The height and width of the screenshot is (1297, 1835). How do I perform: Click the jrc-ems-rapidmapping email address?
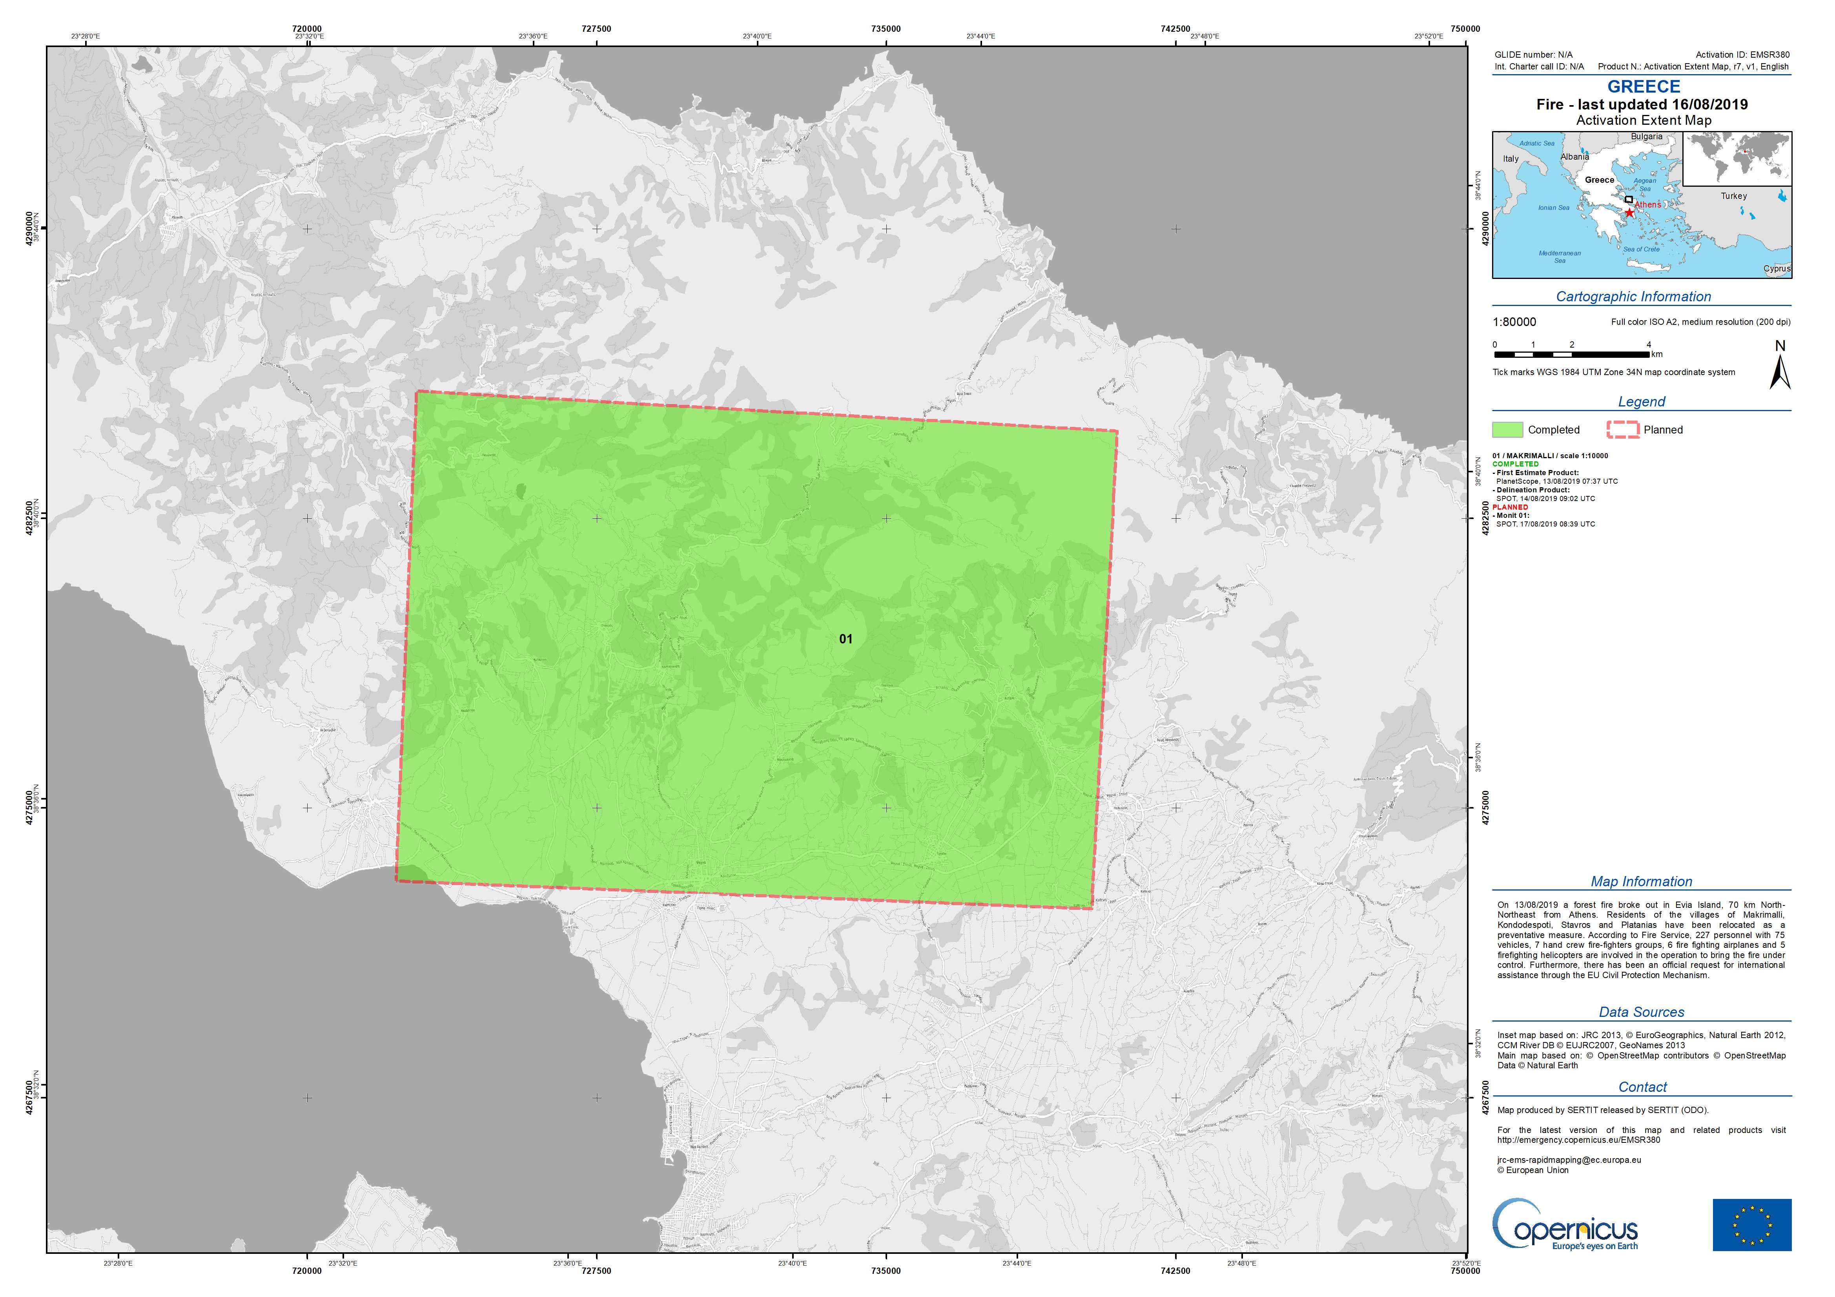[1569, 1160]
